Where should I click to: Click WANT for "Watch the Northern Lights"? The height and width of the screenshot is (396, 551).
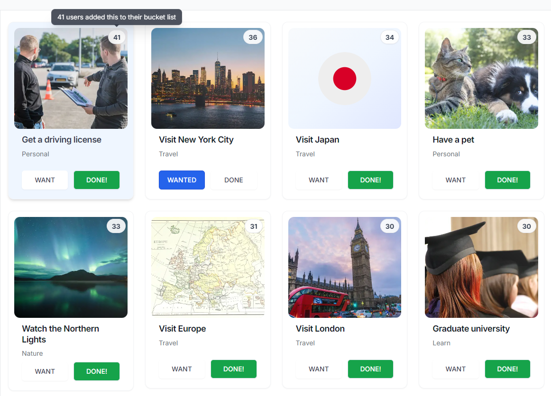(45, 371)
